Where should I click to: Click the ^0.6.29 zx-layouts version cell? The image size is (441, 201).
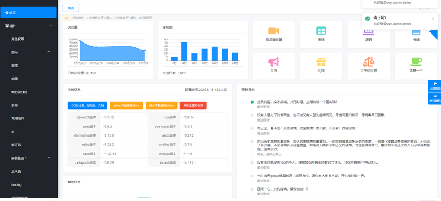123,162
